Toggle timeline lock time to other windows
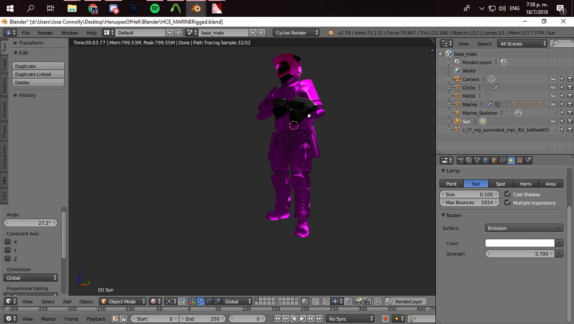Image resolution: width=574 pixels, height=324 pixels. pos(123,319)
